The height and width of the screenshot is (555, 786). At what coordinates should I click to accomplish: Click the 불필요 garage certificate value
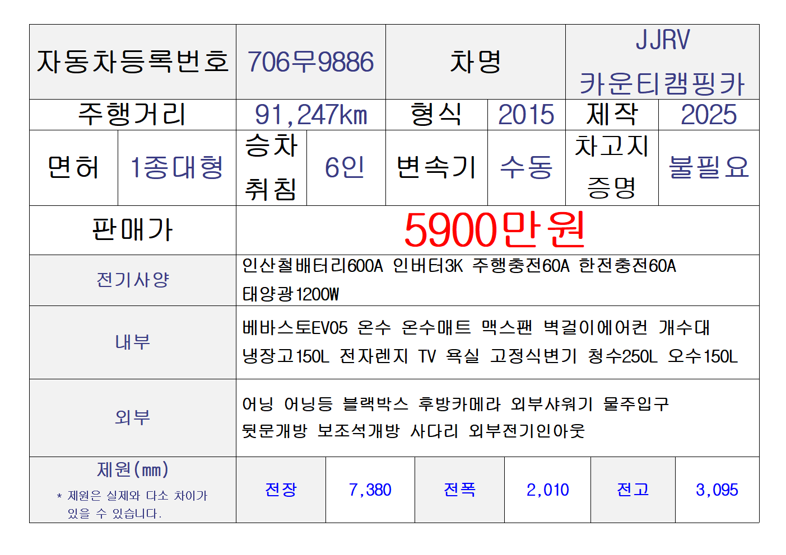(708, 168)
